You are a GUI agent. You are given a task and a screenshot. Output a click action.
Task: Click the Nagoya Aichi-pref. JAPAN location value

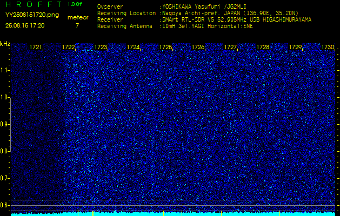(229, 13)
